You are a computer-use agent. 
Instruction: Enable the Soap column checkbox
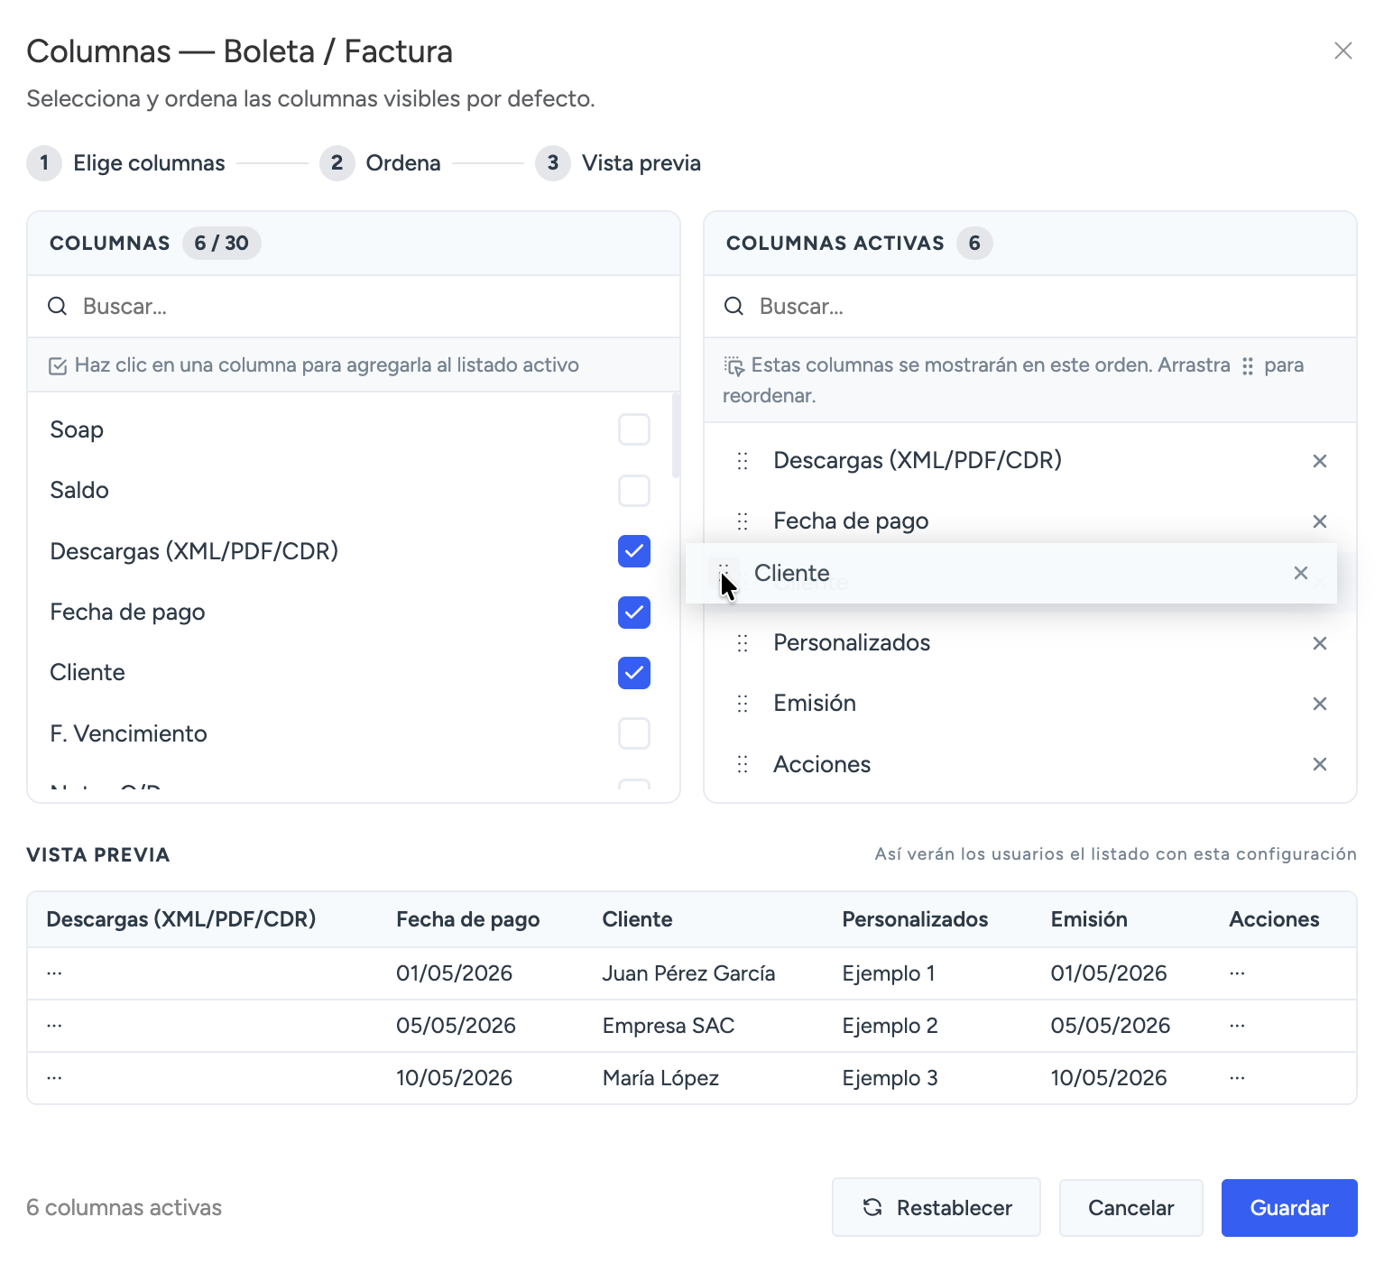(x=634, y=429)
